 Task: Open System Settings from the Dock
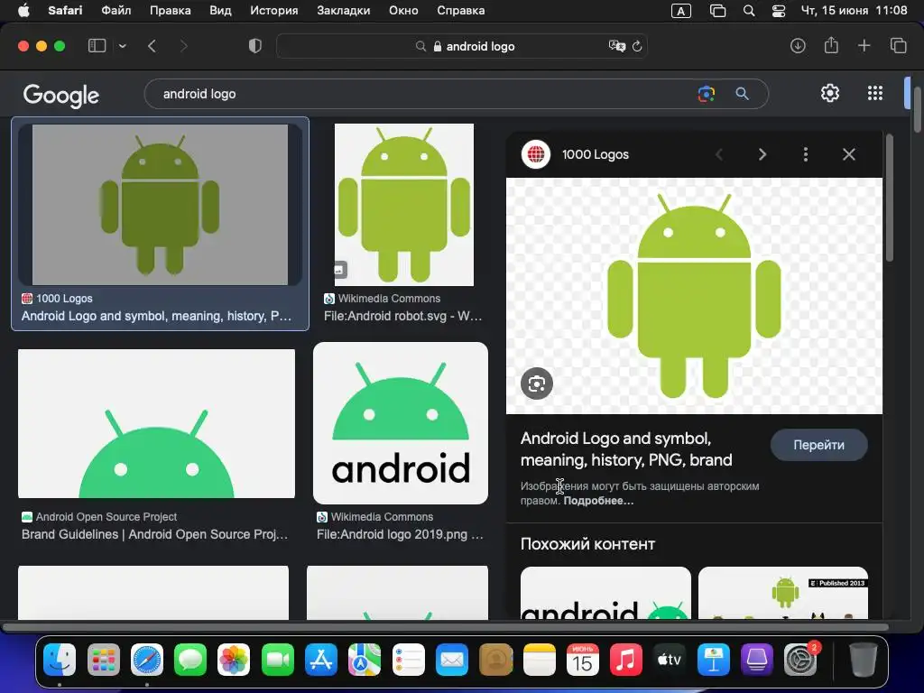[800, 660]
